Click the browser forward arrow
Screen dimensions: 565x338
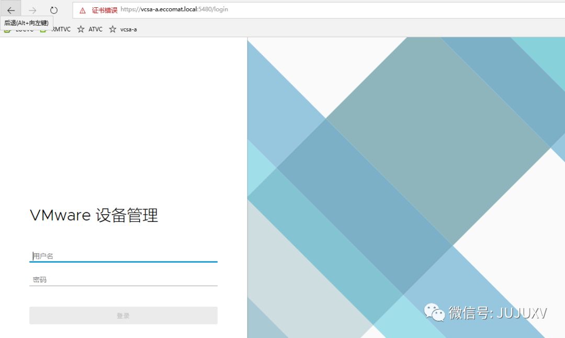32,10
